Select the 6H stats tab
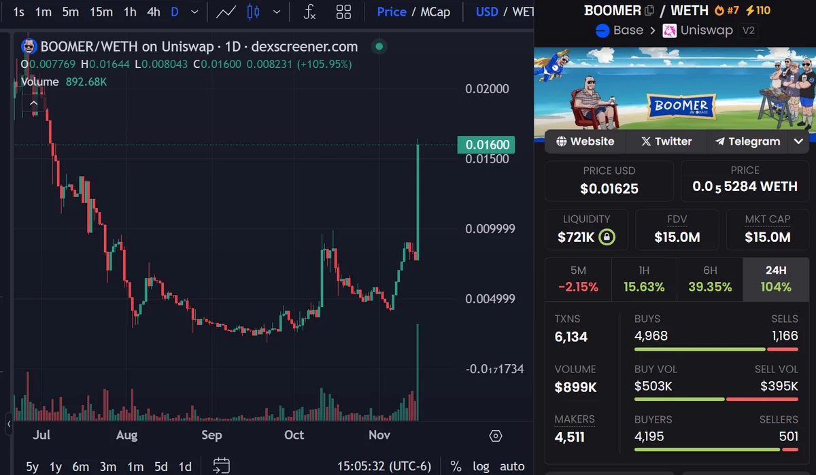The image size is (816, 475). [x=710, y=279]
